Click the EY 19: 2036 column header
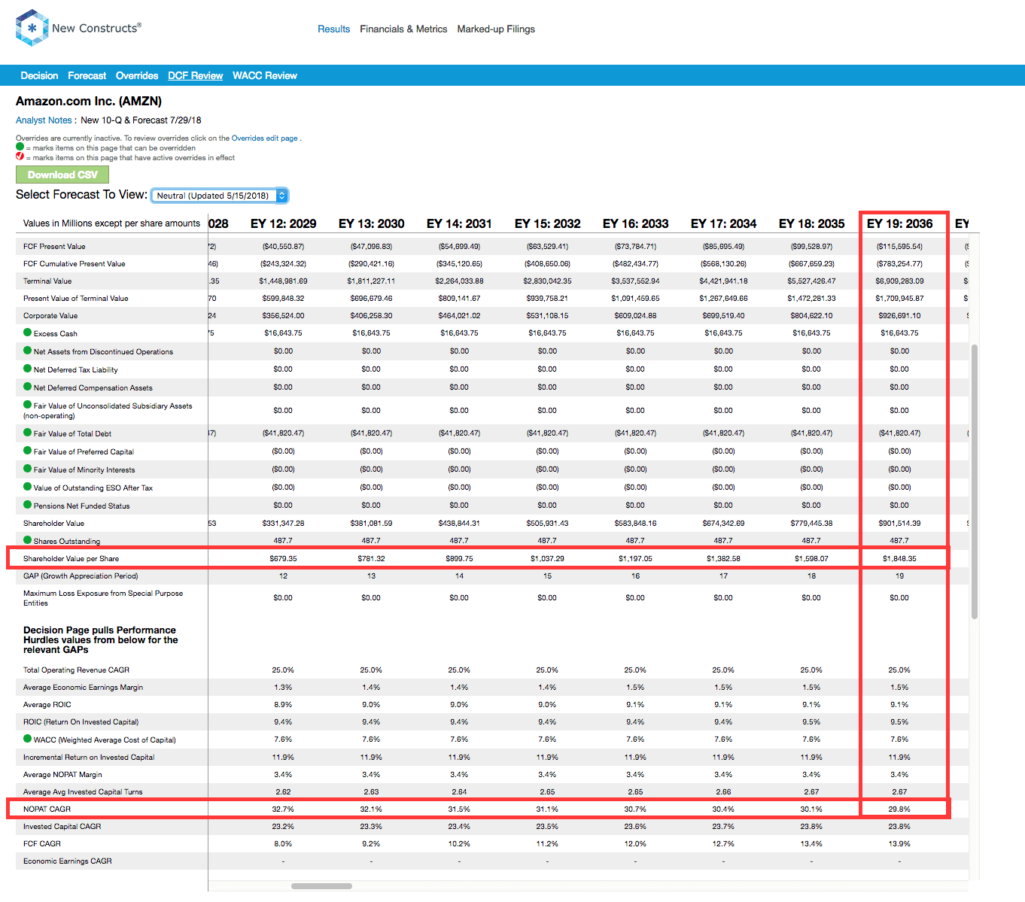1025x902 pixels. click(x=899, y=223)
